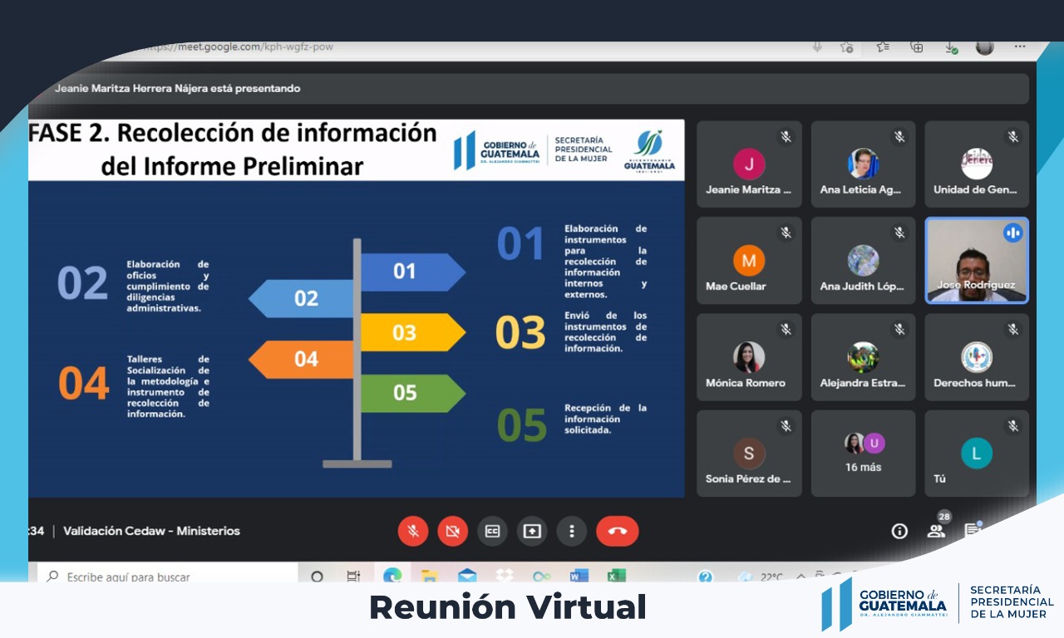
Task: Open meeting details info icon
Action: coord(899,532)
